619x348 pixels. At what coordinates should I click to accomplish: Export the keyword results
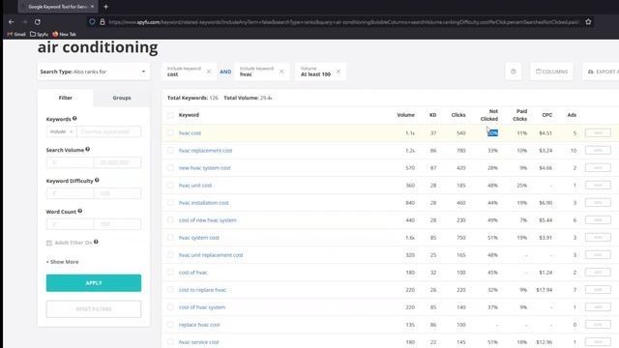[601, 72]
